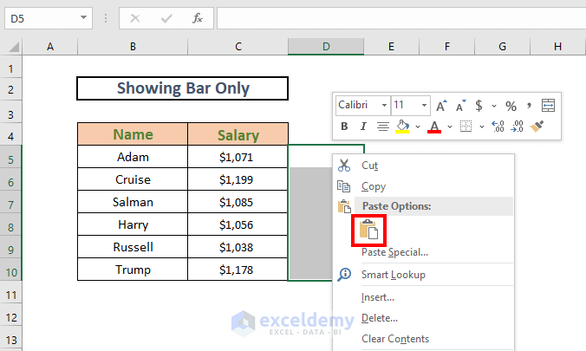Viewport: 586px width, 351px height.
Task: Select column B header
Action: point(133,47)
